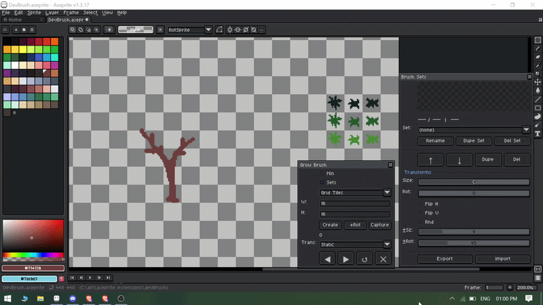Select the Text tool in the right toolbar
Image resolution: width=543 pixels, height=305 pixels.
click(x=538, y=134)
